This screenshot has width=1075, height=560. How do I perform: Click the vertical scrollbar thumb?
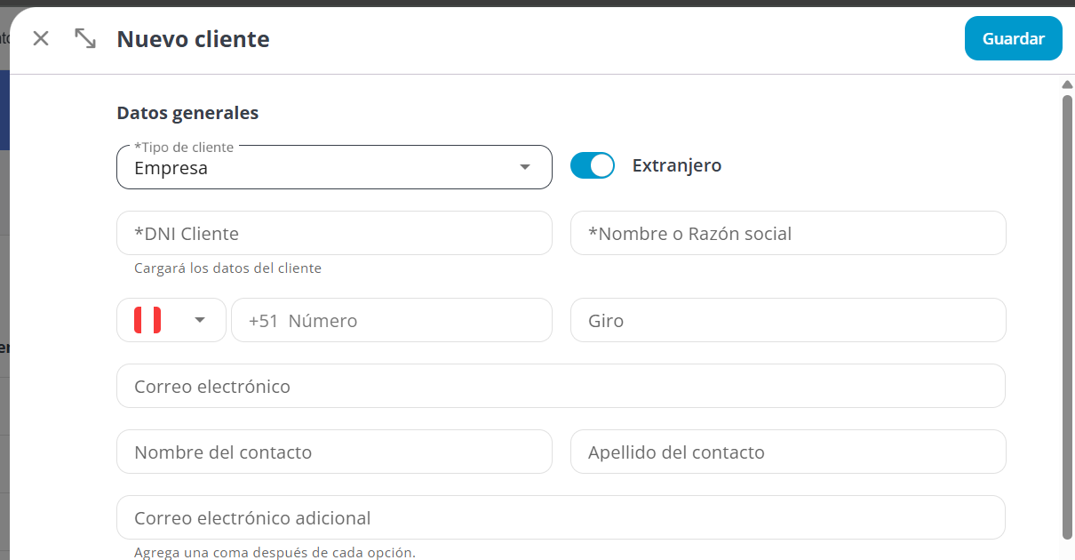1067,316
